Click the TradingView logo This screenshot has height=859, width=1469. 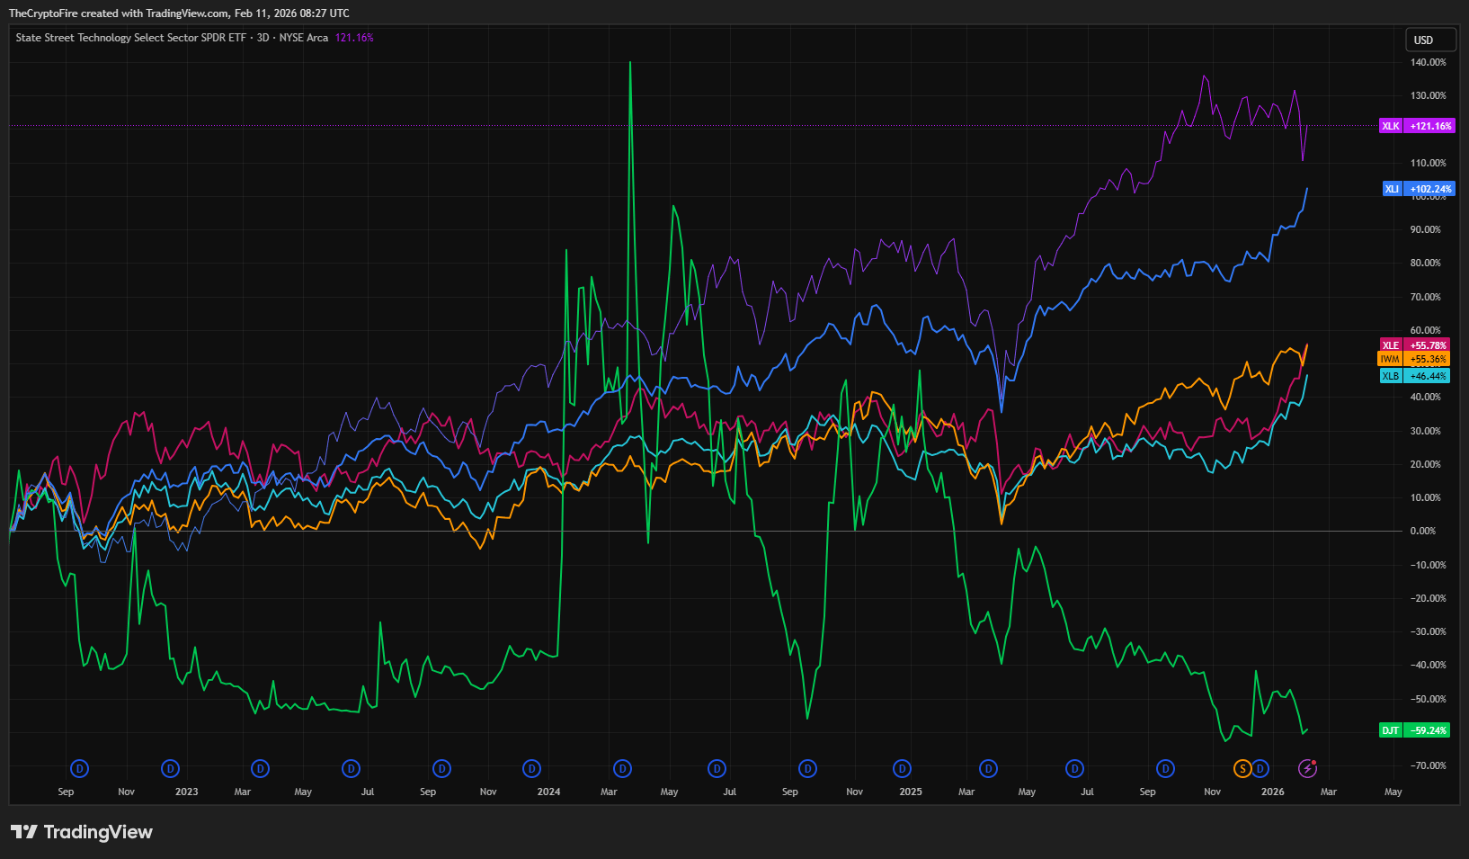82,832
